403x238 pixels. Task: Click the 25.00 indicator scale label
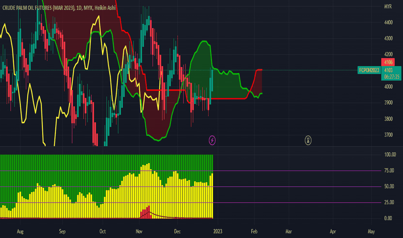coord(389,203)
